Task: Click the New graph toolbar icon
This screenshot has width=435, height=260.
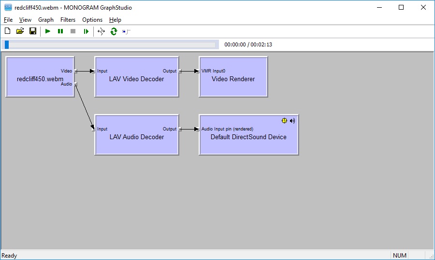Action: tap(7, 31)
